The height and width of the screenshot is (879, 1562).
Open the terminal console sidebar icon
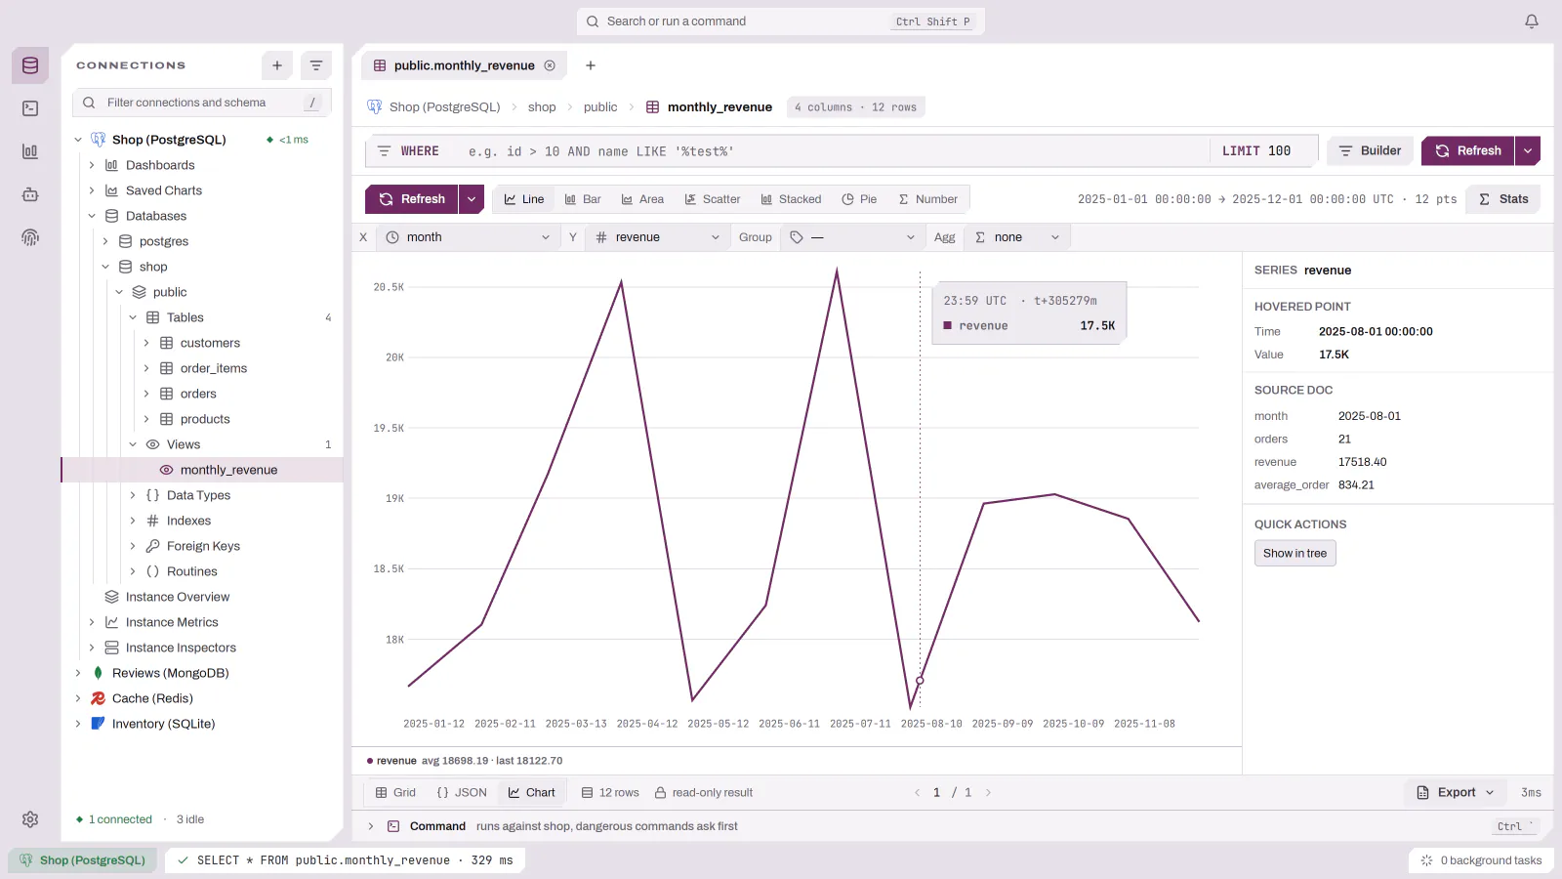(x=30, y=108)
